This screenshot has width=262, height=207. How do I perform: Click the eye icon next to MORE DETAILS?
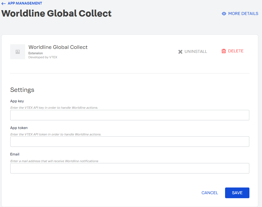224,13
